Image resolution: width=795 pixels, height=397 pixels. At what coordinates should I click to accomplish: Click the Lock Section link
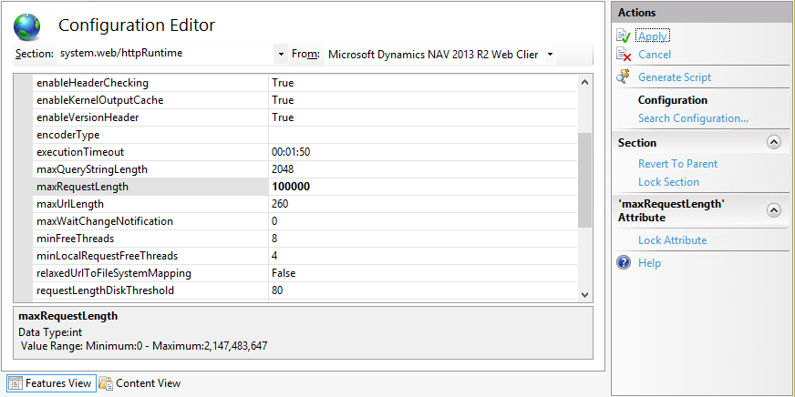[668, 182]
